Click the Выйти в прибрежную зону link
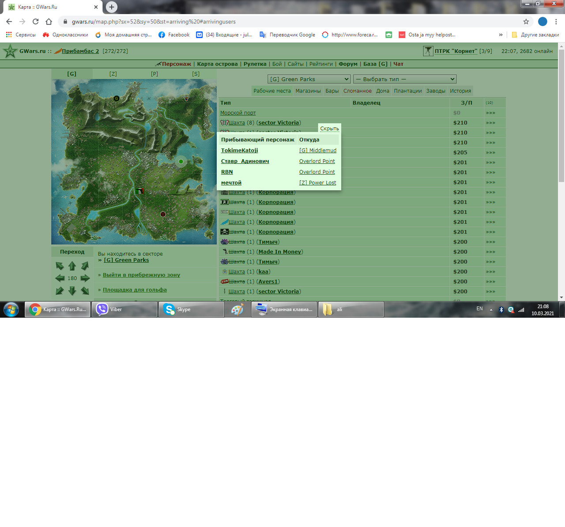This screenshot has width=565, height=527. point(141,275)
